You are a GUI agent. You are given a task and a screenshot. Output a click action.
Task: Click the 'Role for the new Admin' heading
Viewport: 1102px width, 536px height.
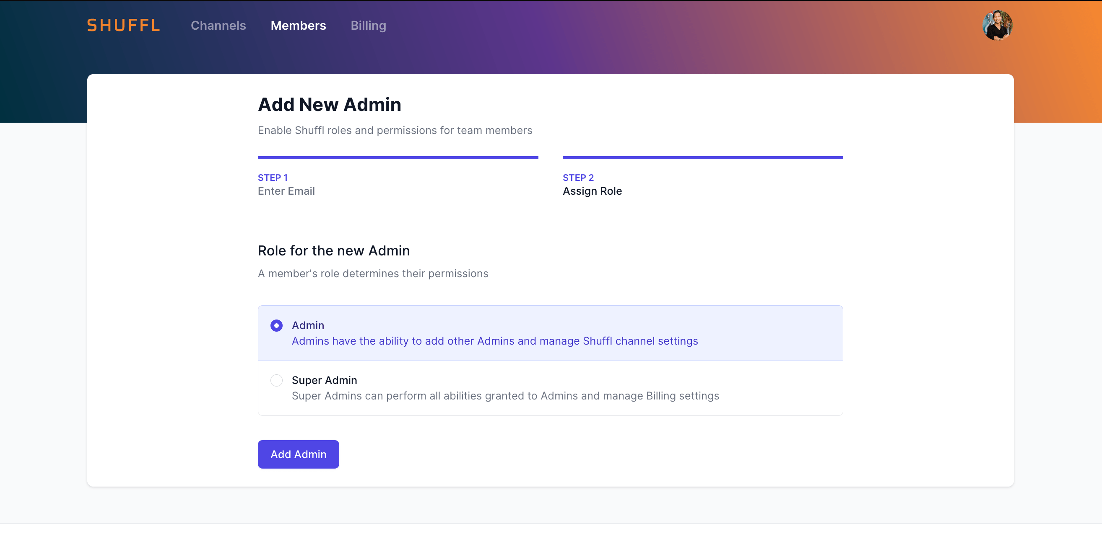pos(334,251)
